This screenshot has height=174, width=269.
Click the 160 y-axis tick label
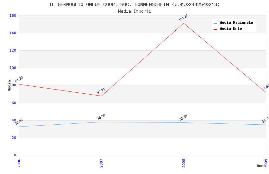pyautogui.click(x=13, y=16)
